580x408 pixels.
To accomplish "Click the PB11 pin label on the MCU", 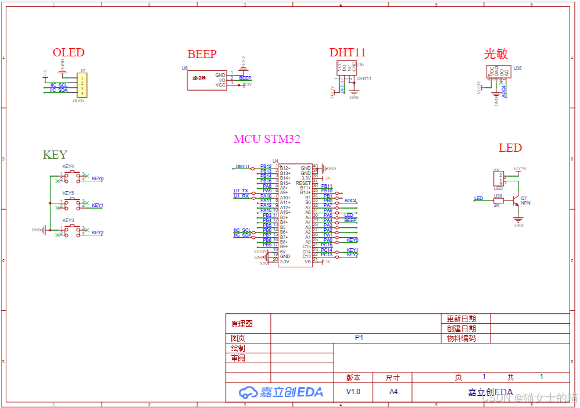I will 327,186.
